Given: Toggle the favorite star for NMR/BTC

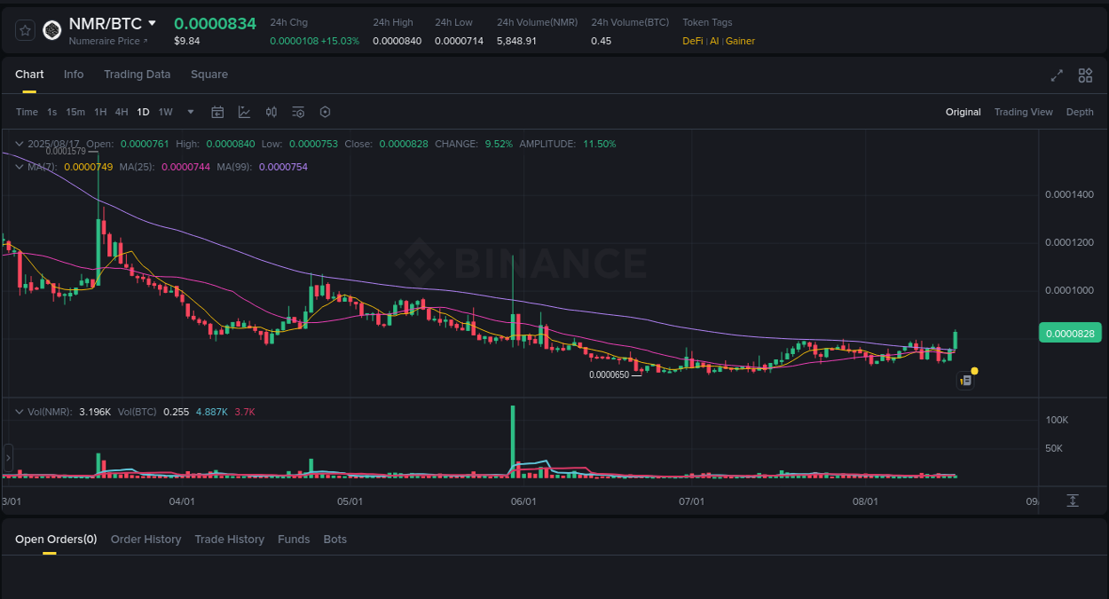Looking at the screenshot, I should point(25,29).
